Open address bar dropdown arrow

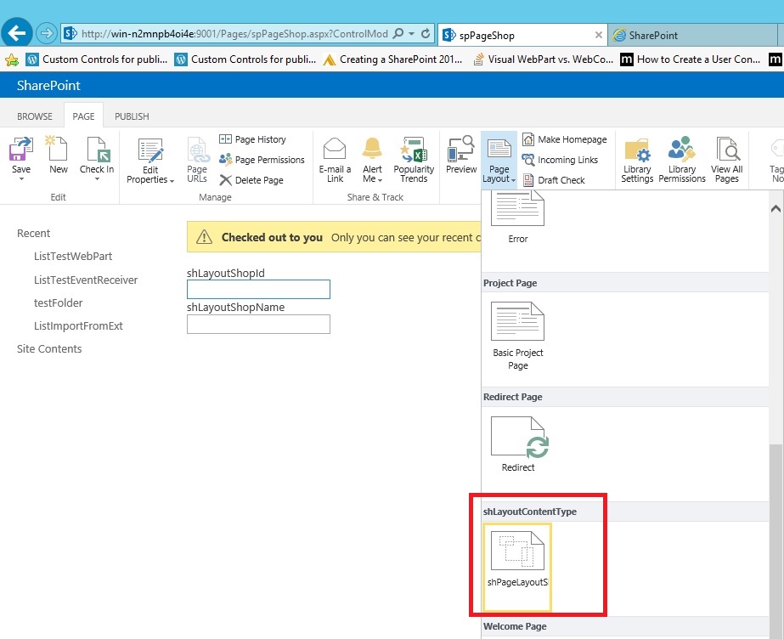(x=411, y=33)
